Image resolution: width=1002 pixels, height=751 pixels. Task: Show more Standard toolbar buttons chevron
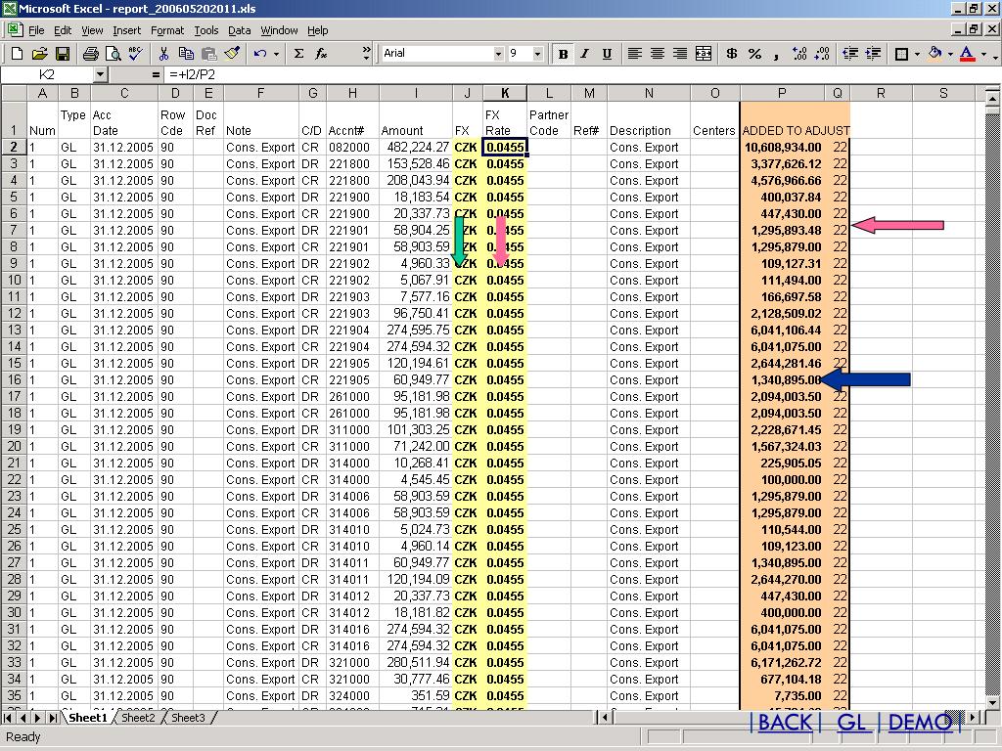(x=366, y=53)
